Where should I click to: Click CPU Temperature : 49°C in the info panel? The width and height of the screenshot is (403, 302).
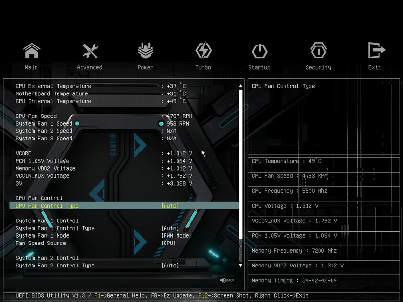point(286,161)
